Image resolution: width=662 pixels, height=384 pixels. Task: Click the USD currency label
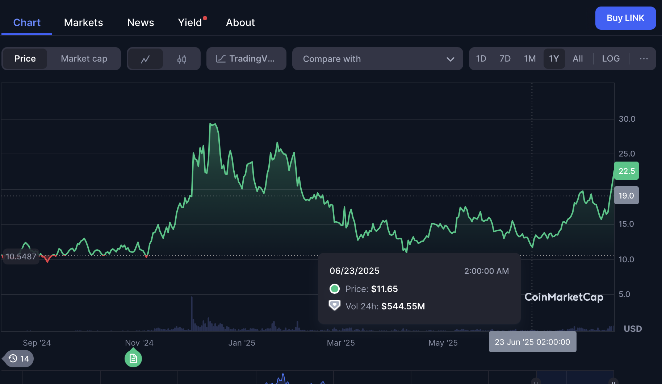pyautogui.click(x=633, y=329)
